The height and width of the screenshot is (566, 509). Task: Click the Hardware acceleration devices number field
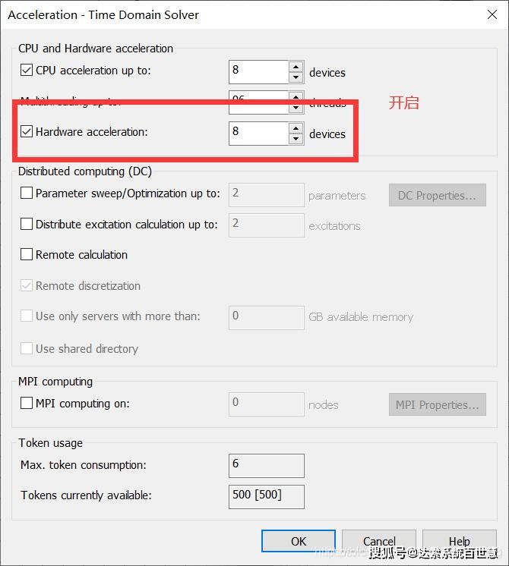point(258,133)
